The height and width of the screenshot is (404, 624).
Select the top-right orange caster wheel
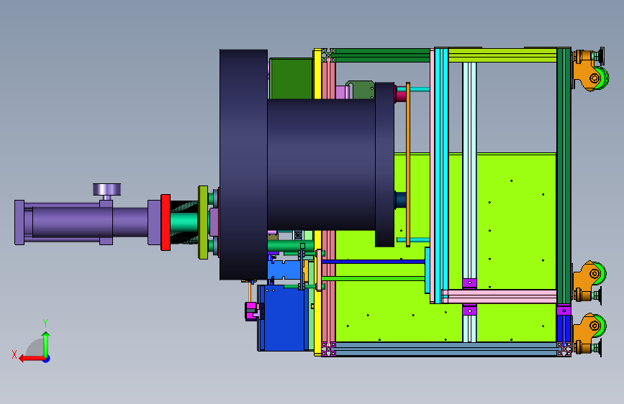(x=590, y=70)
